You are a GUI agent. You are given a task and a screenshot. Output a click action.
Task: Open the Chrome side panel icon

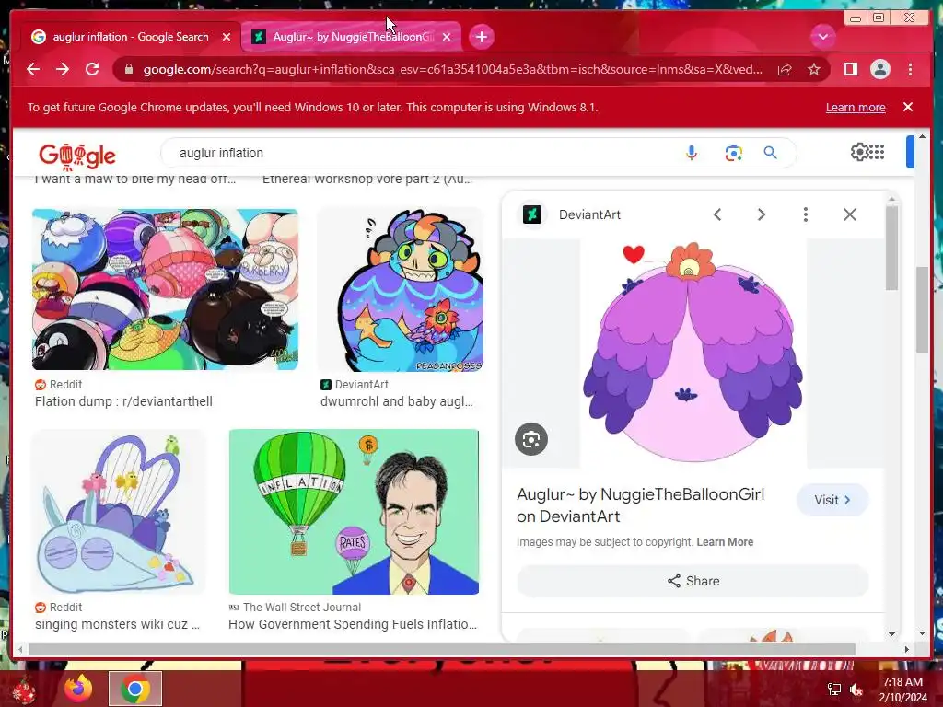click(850, 70)
